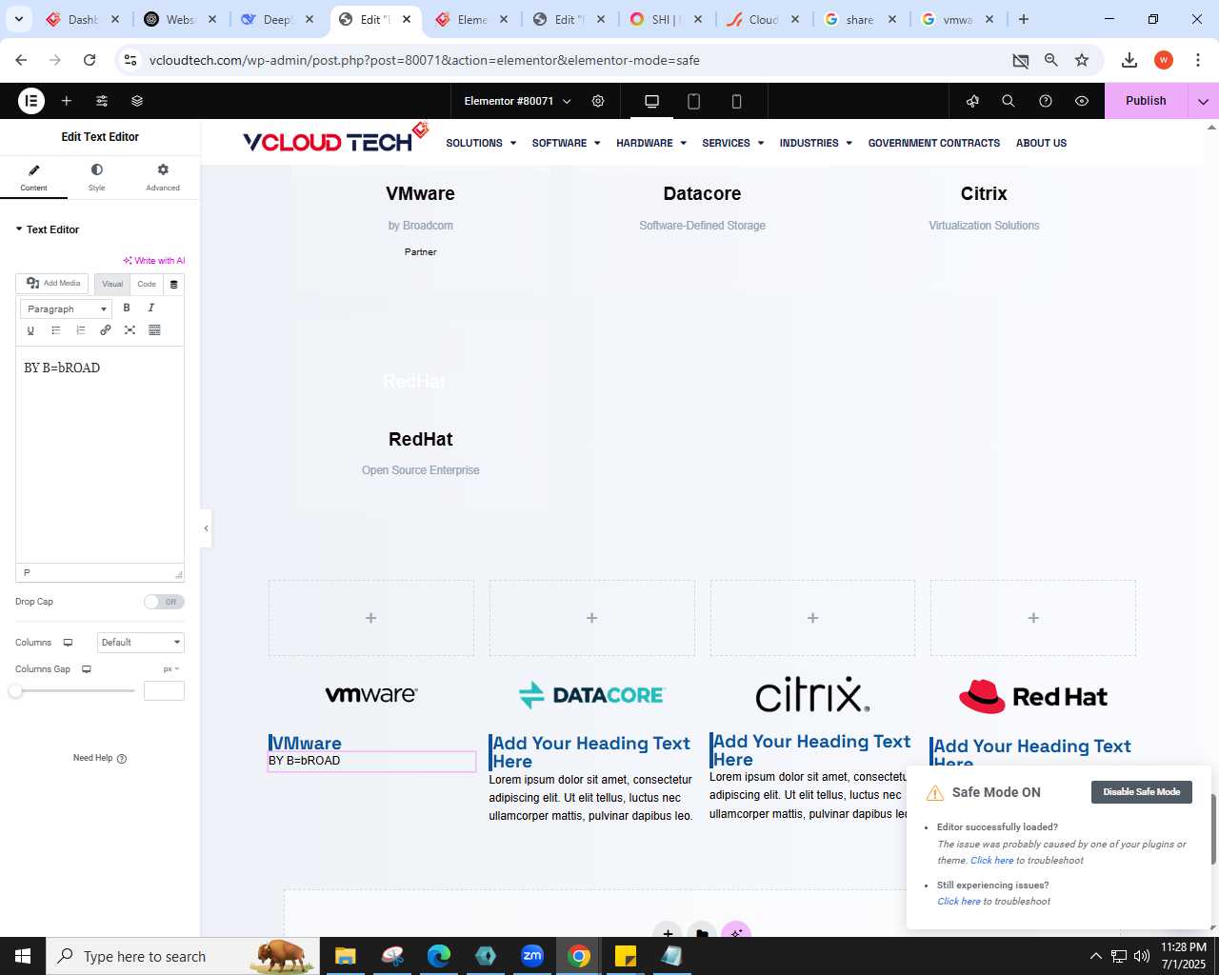Screen dimensions: 1219x975
Task: Apply underline formatting in text editor
Action: pos(30,330)
